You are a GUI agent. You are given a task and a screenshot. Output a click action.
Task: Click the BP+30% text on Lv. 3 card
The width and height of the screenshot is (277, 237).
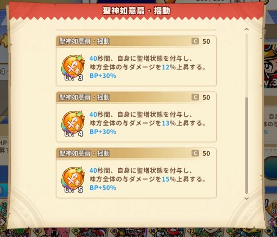point(103,76)
